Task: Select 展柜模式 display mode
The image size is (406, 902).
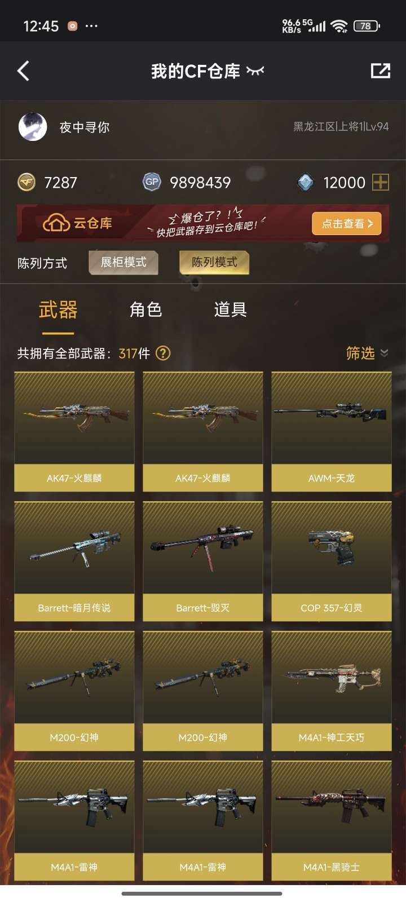Action: click(123, 262)
